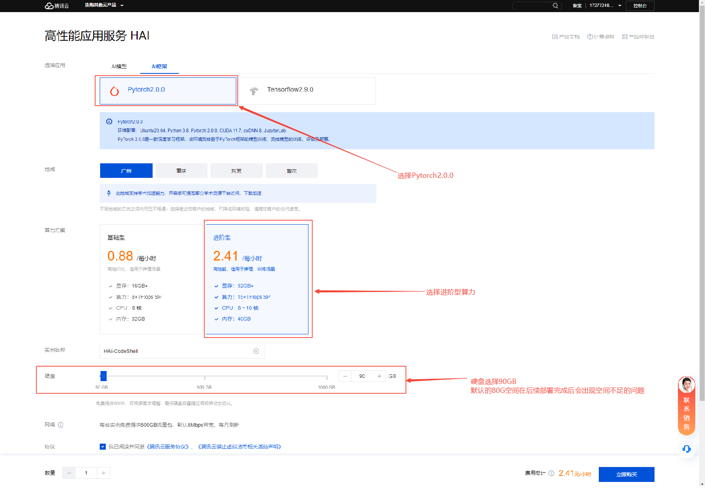Image resolution: width=705 pixels, height=490 pixels.
Task: Click the info icon in Pytorch description
Action: point(109,121)
